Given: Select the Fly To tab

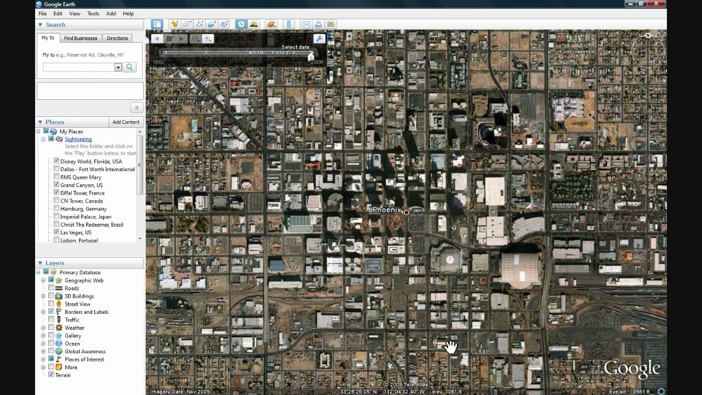Looking at the screenshot, I should pyautogui.click(x=48, y=38).
